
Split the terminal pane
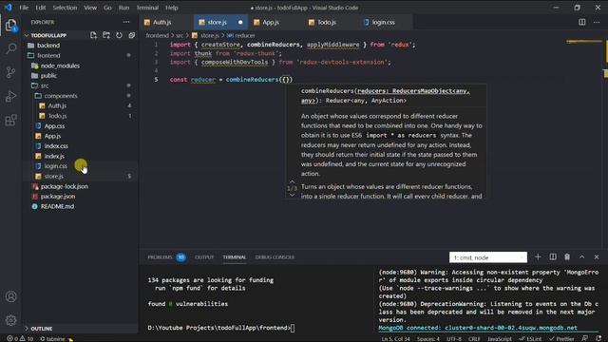[553, 257]
